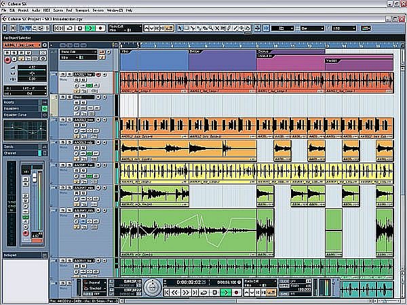Viewport: 407px width, 305px height.
Task: Mute the Bass track
Action: coord(63,97)
